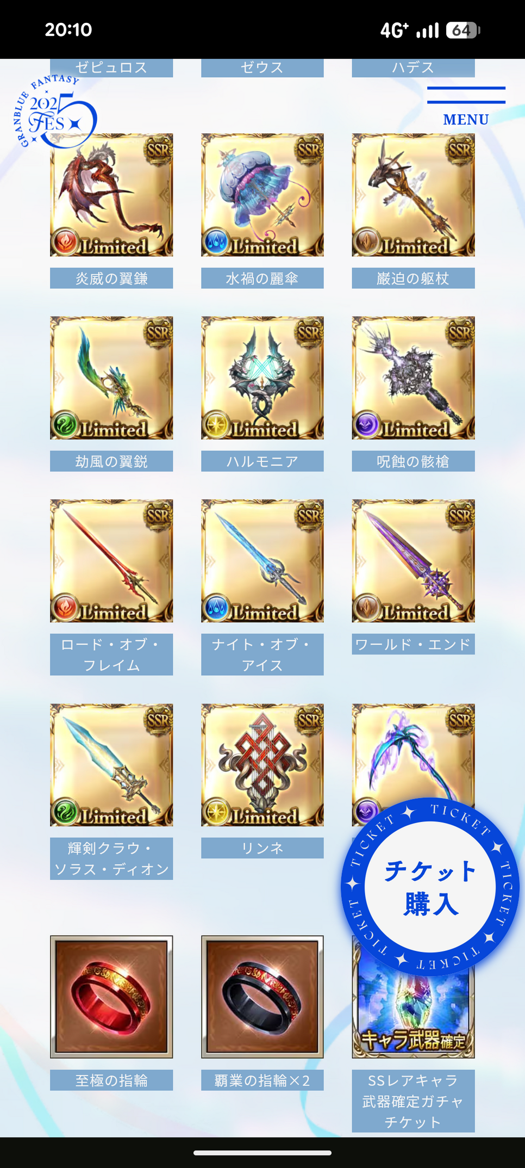Screen dimensions: 525x1168
Task: Tap the リンネ red knot weapon image
Action: tap(262, 765)
